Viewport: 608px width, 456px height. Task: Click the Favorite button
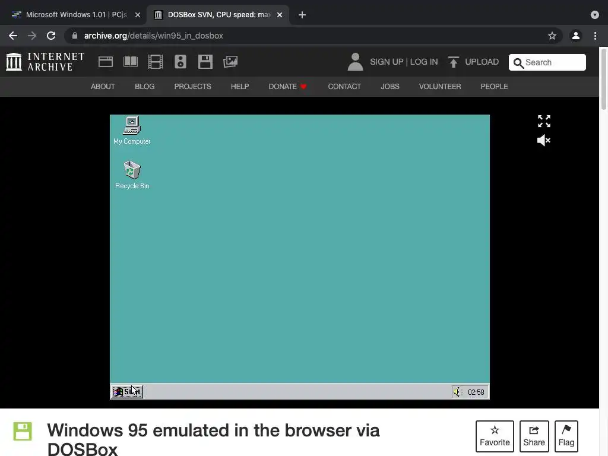coord(495,436)
